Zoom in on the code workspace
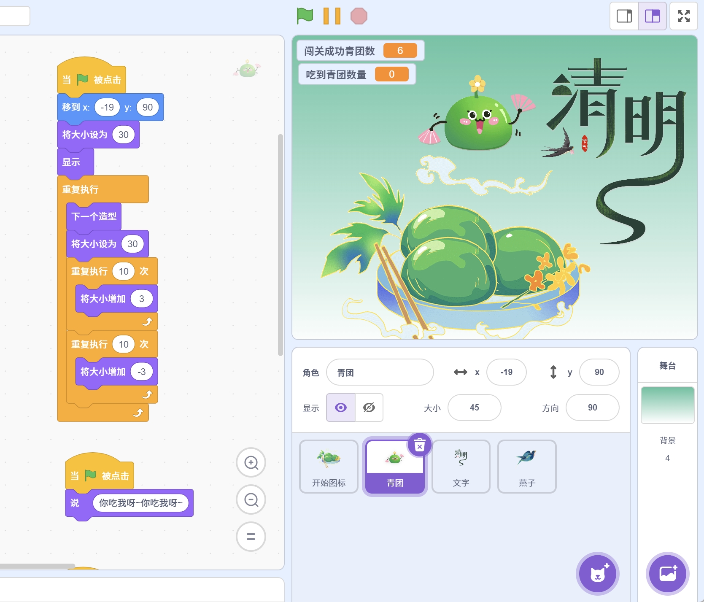The width and height of the screenshot is (704, 602). point(251,463)
